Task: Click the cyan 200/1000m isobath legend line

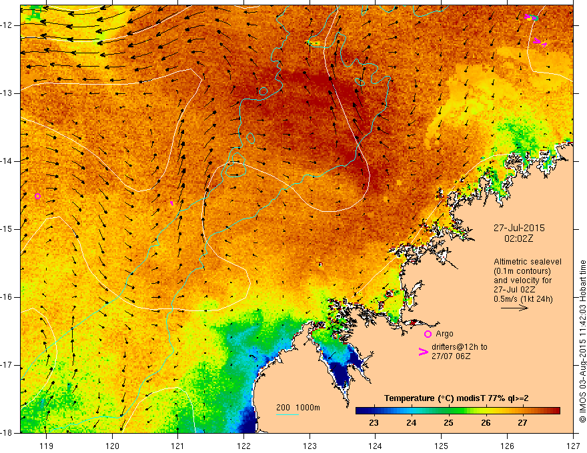Action: (287, 414)
